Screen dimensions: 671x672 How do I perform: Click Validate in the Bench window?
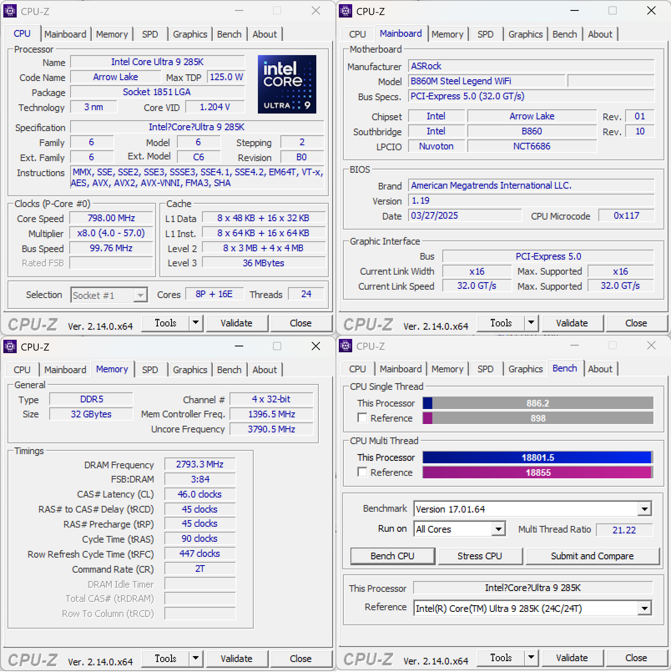tap(572, 658)
